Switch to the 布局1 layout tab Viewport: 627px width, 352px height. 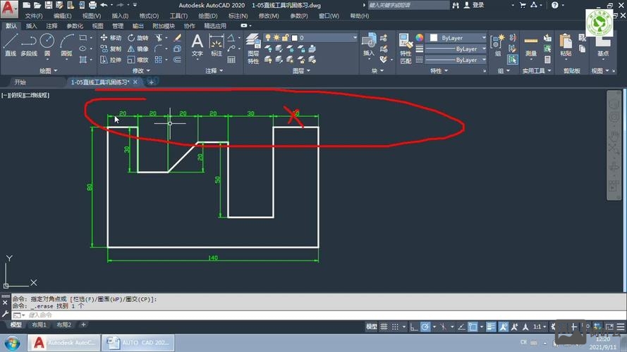[x=39, y=325]
